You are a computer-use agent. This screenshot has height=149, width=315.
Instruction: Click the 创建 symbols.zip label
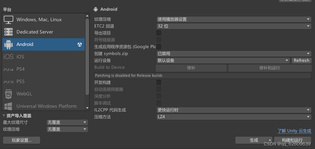click(111, 54)
